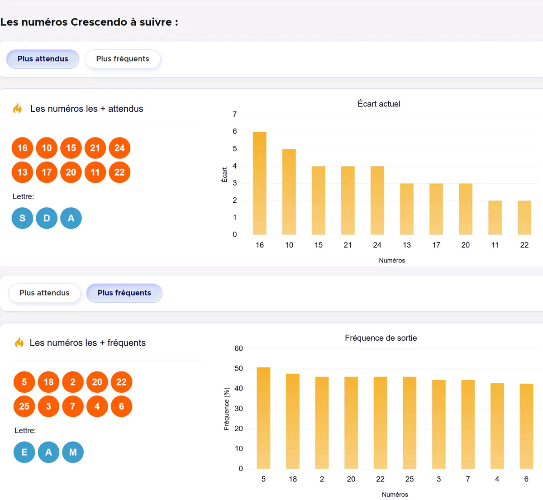
Task: Toggle the 'Plus attendus' view in the top selector
Action: [x=43, y=59]
